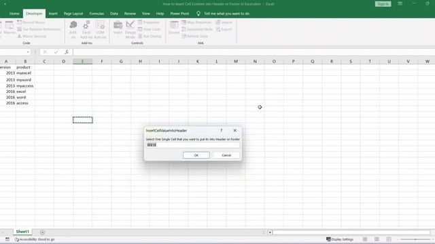435x244 pixels.
Task: Switch to Normal view icon
Action: pos(365,239)
